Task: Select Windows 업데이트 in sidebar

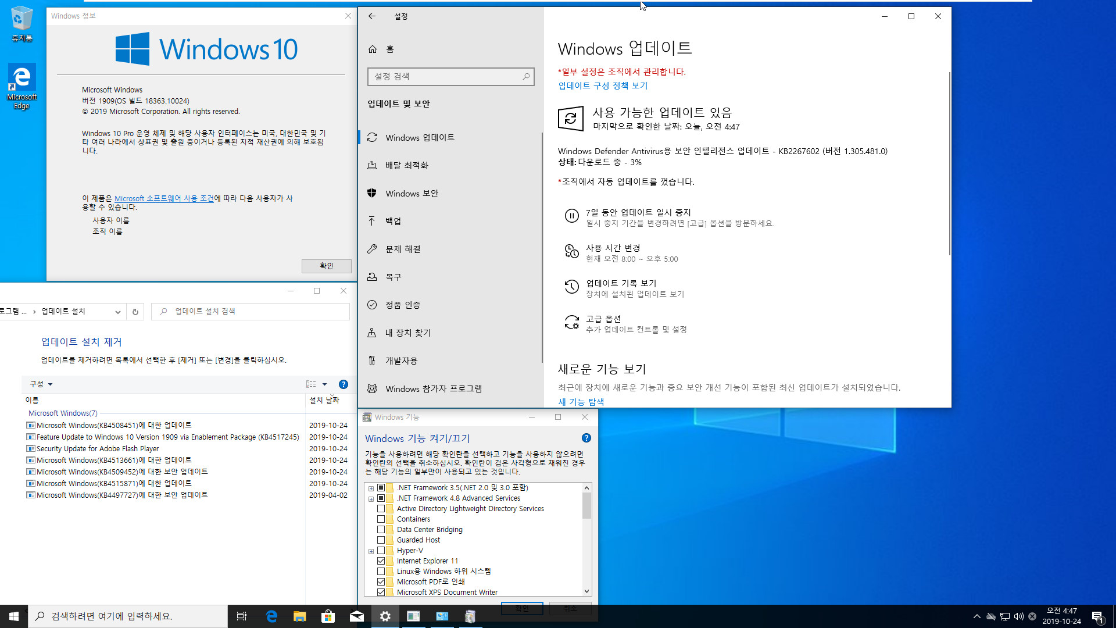Action: pyautogui.click(x=450, y=138)
